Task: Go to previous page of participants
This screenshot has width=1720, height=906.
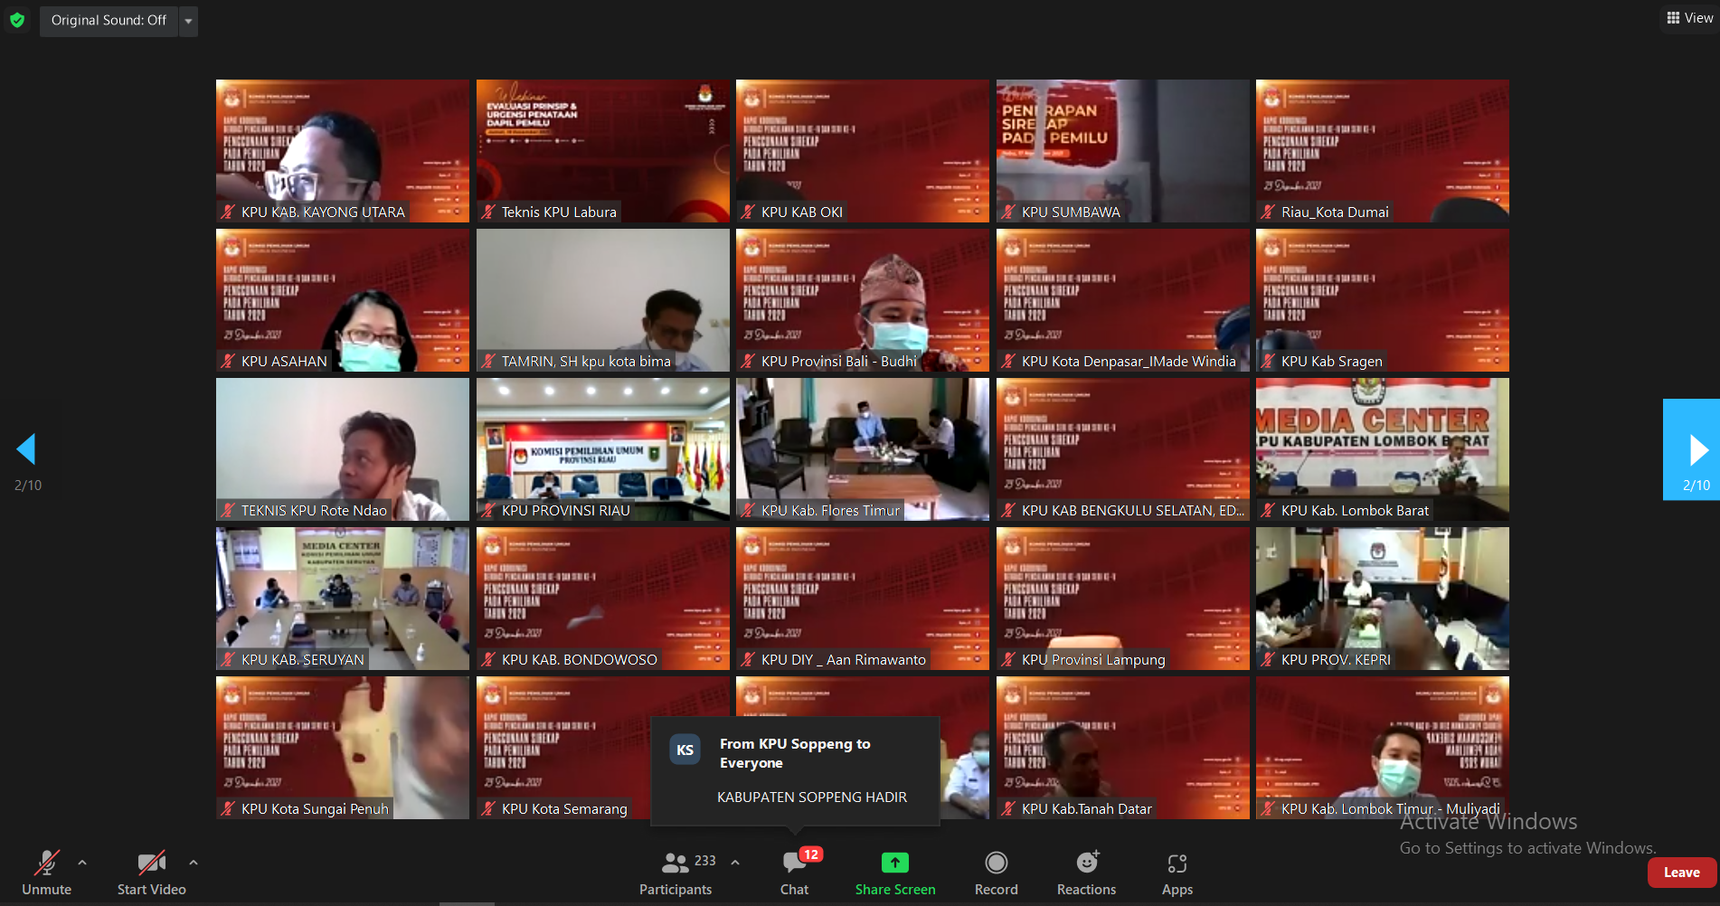Action: pyautogui.click(x=26, y=449)
